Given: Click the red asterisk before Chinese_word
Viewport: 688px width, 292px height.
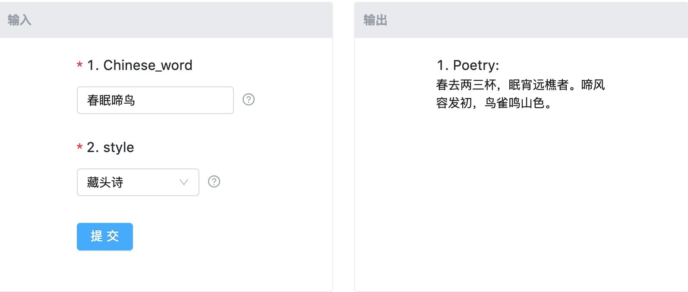Looking at the screenshot, I should 80,66.
